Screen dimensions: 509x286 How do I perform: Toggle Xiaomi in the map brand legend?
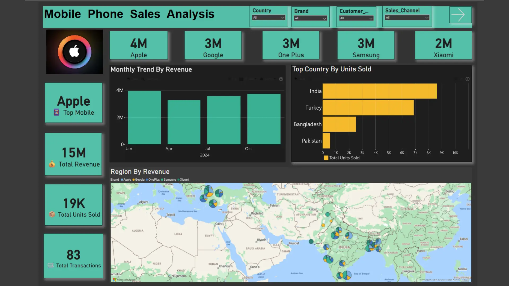[183, 180]
